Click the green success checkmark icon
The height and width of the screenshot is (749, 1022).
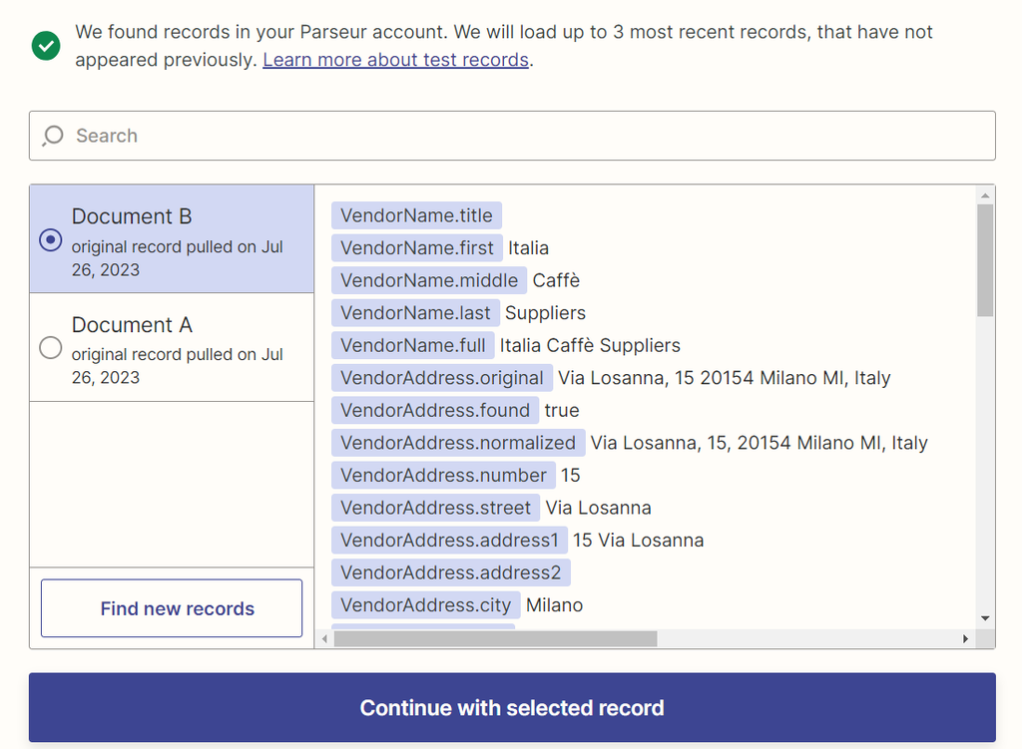click(45, 46)
